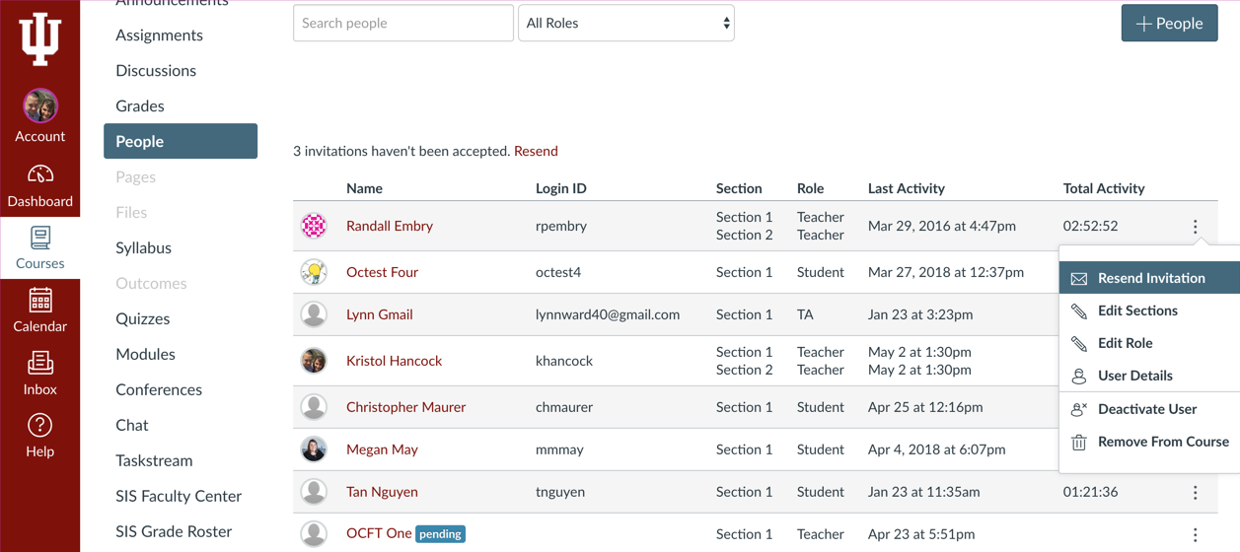Click Tan Nguyen's placeholder avatar
The height and width of the screenshot is (552, 1240).
(314, 492)
